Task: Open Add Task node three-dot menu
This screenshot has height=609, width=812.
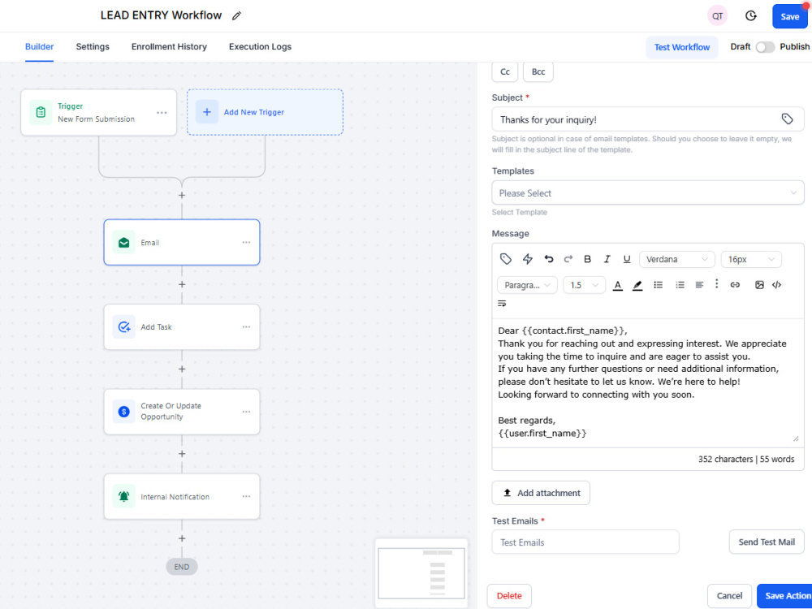Action: point(246,326)
